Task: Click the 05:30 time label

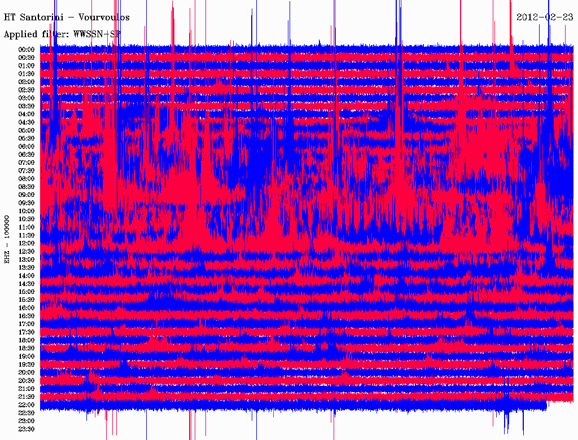Action: tap(27, 139)
